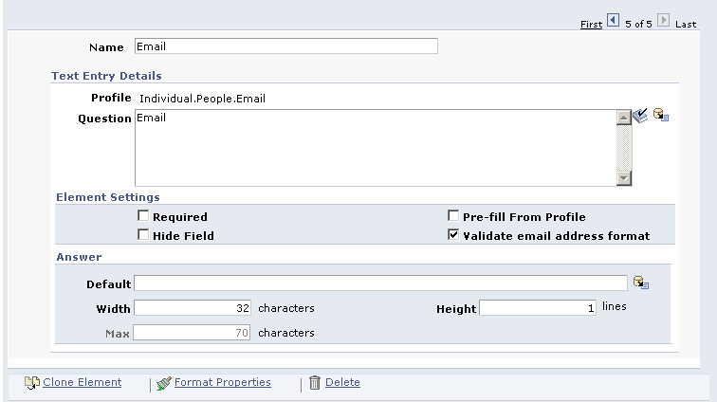Click the merge field icon beside Default

(641, 283)
